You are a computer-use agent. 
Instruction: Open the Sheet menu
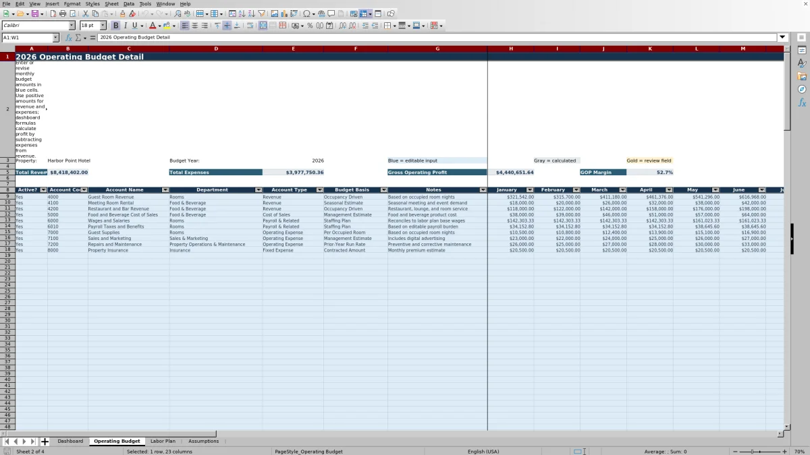pos(111,4)
